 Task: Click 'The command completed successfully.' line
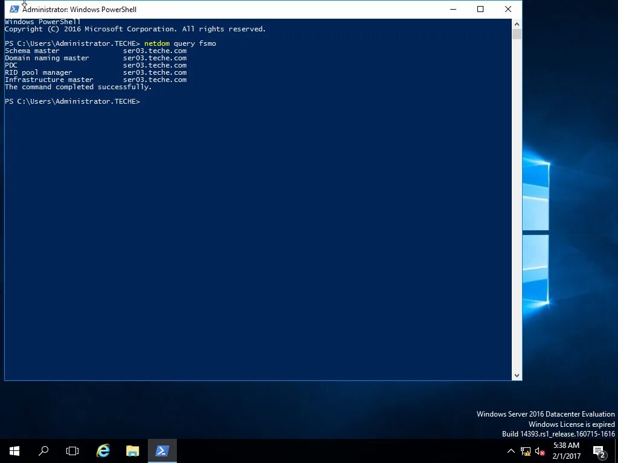78,87
